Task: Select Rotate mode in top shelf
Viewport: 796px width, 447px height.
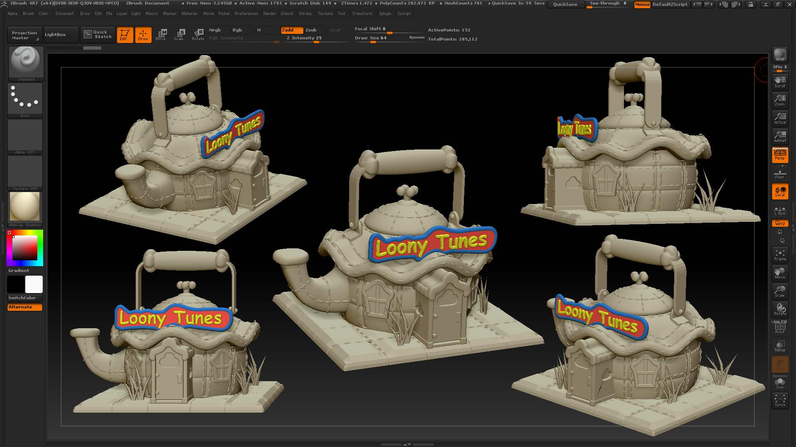Action: pyautogui.click(x=198, y=35)
